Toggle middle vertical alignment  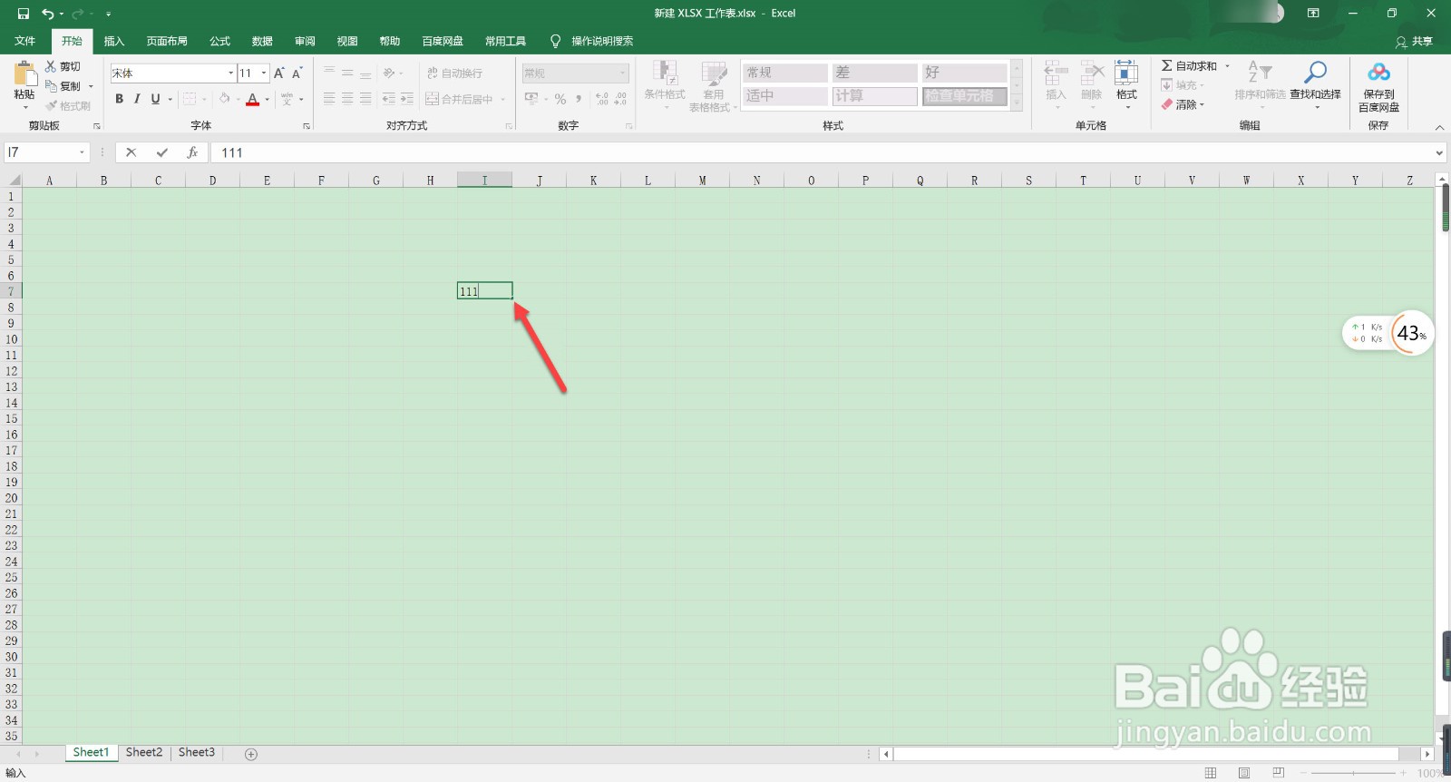(347, 73)
